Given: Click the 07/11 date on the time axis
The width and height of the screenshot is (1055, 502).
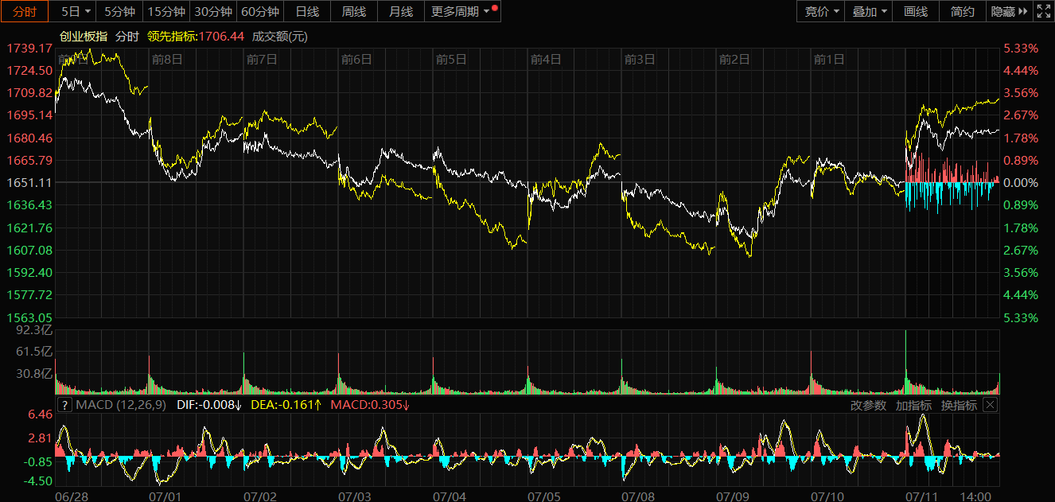Looking at the screenshot, I should point(922,496).
